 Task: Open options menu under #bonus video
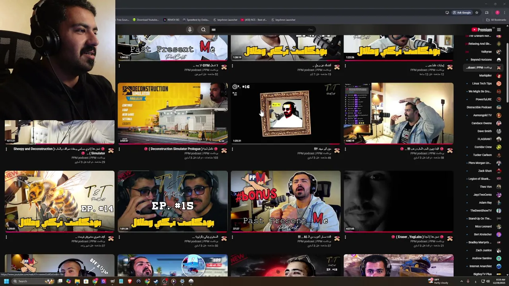[232, 238]
